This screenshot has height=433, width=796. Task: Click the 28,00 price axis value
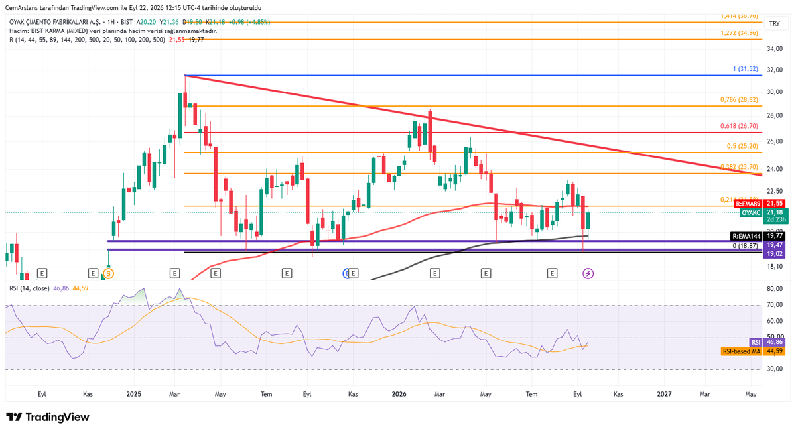coord(775,115)
